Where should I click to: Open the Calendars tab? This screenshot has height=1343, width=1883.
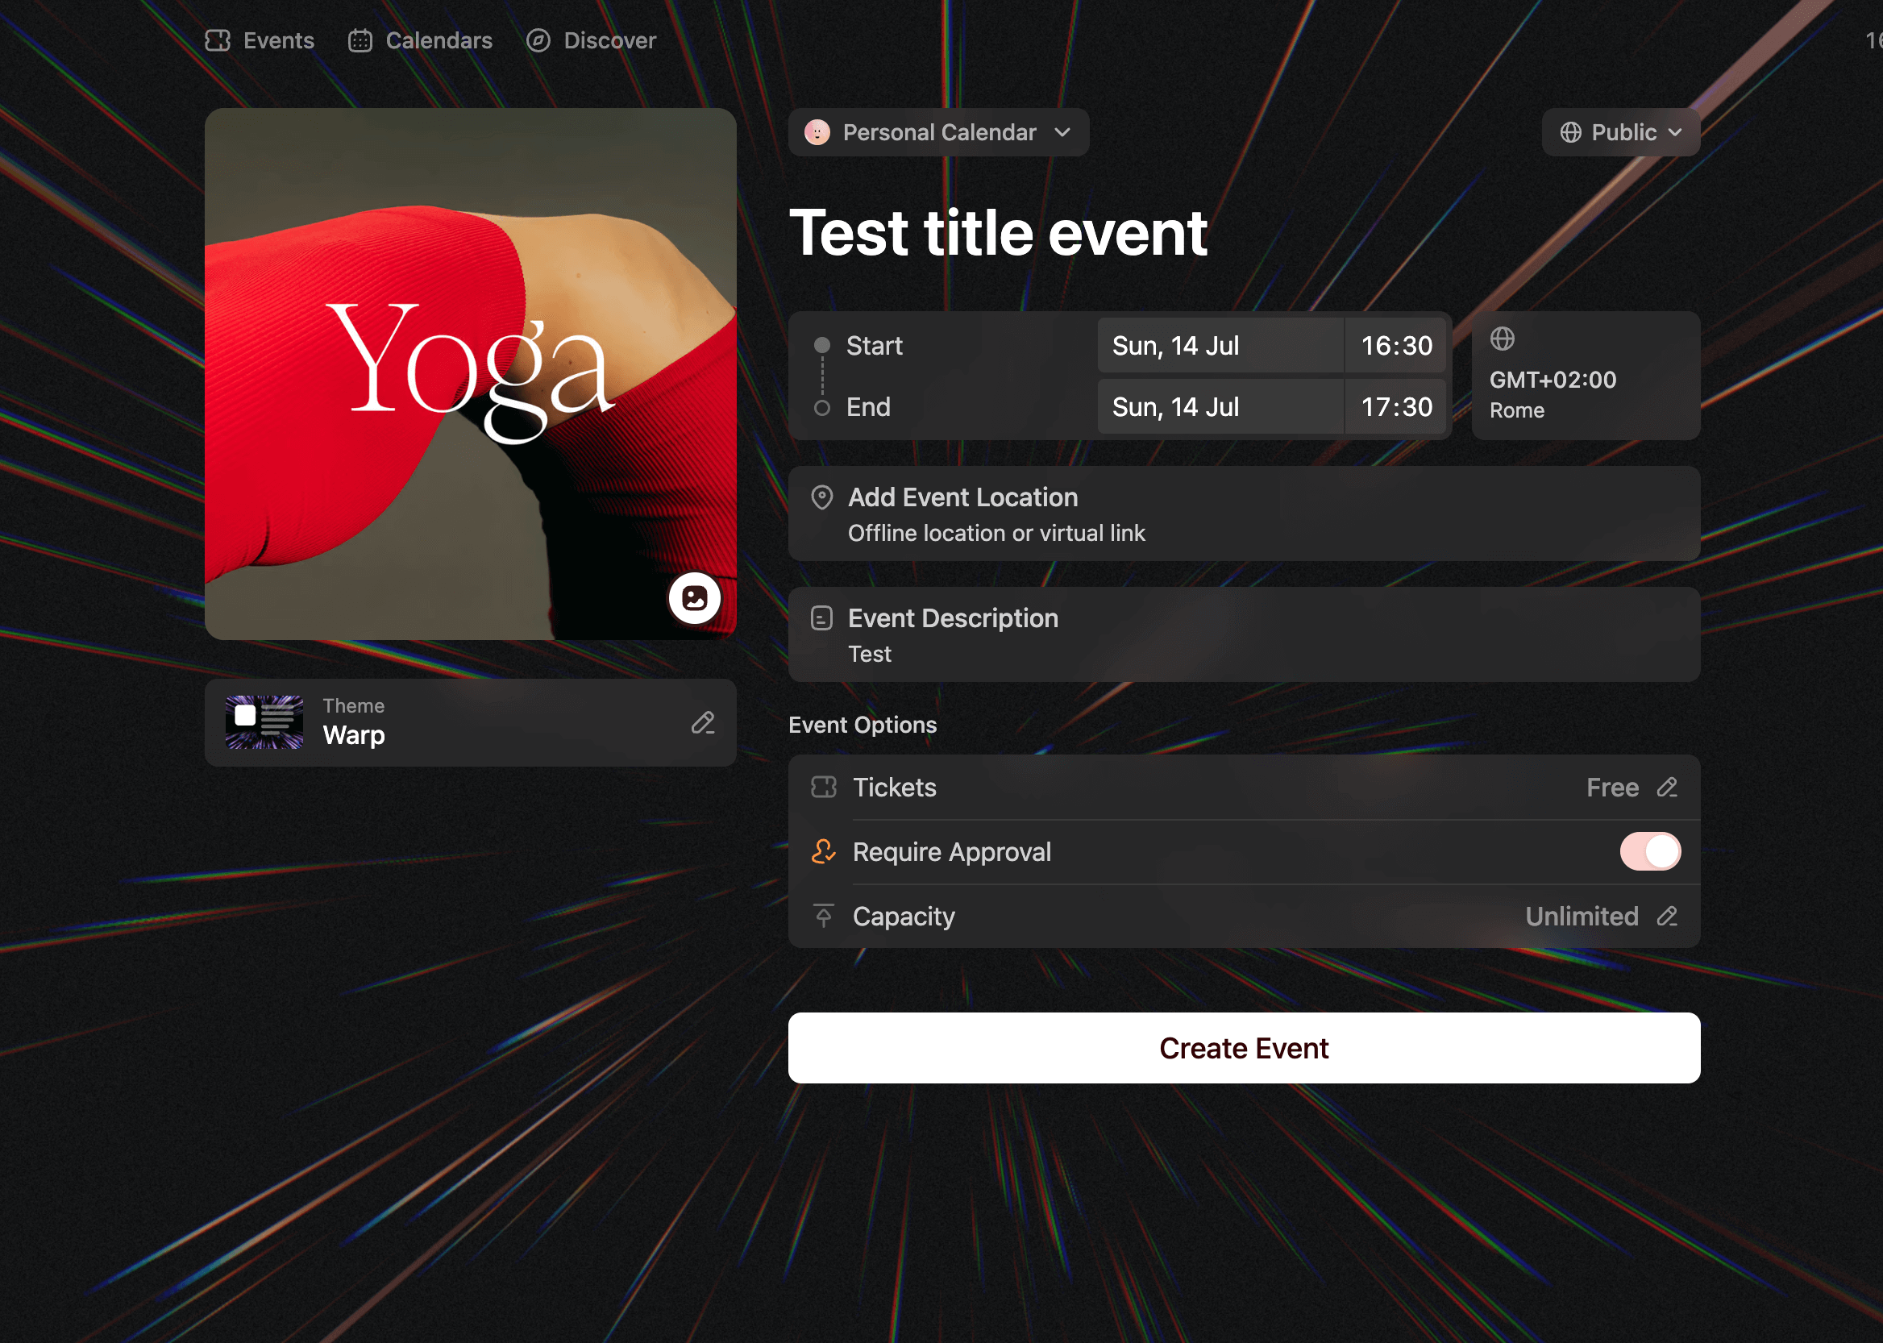click(x=420, y=40)
